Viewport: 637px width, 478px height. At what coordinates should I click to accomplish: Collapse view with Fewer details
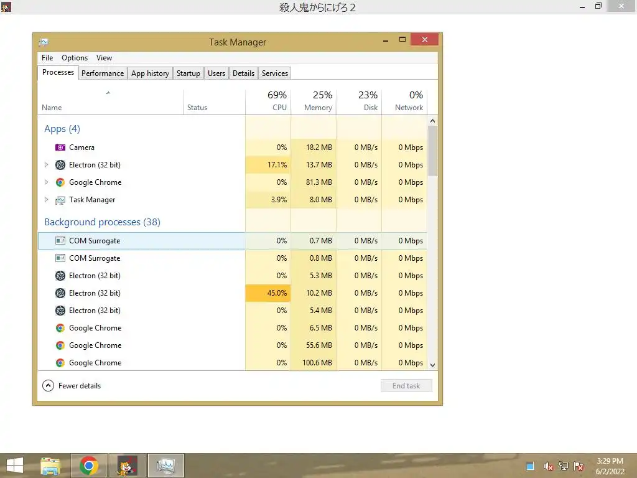click(72, 386)
